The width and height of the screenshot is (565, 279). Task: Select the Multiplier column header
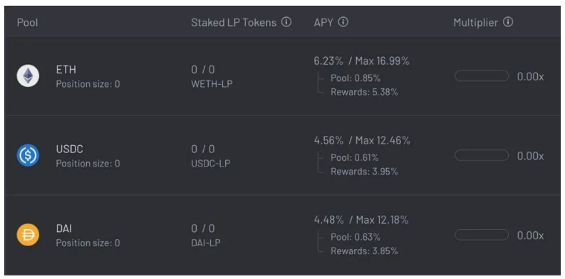click(476, 23)
